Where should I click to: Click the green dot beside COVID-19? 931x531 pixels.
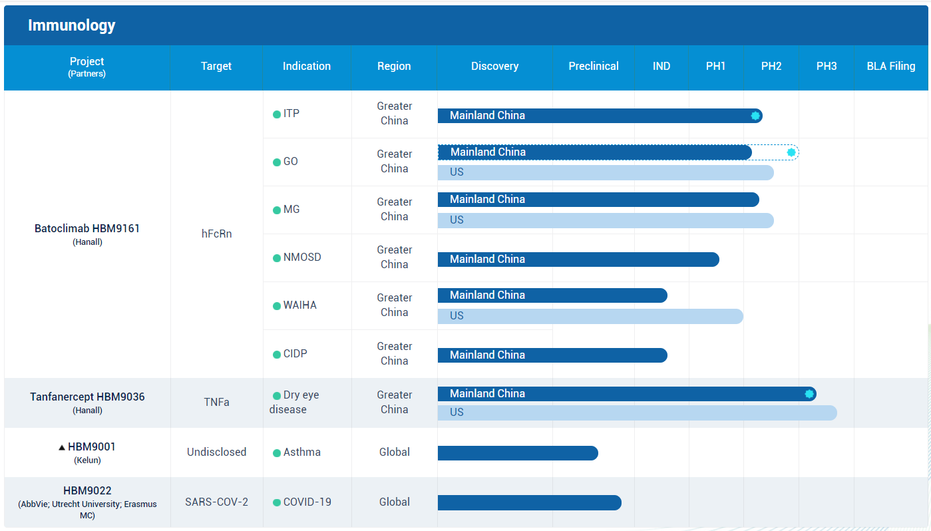click(x=277, y=502)
